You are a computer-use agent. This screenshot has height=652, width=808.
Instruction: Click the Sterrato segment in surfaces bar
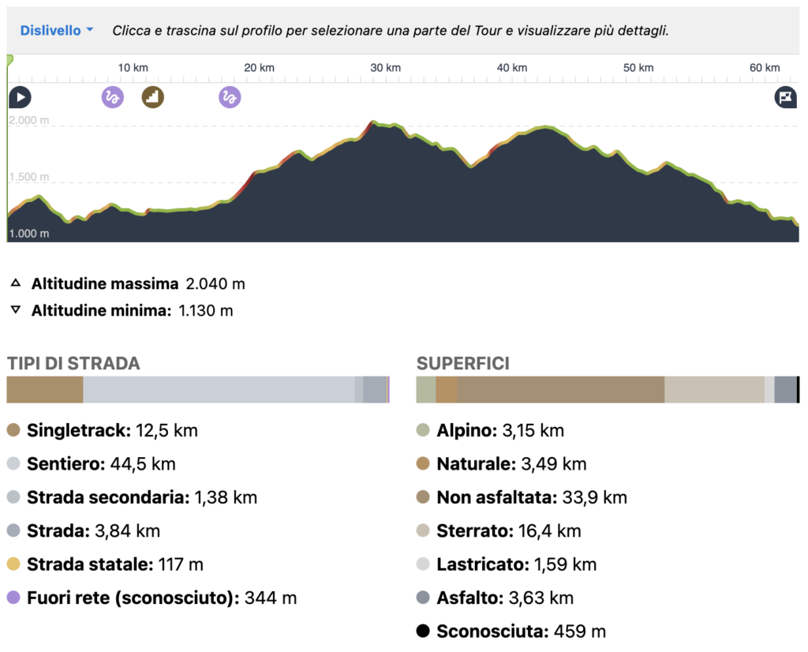(714, 390)
